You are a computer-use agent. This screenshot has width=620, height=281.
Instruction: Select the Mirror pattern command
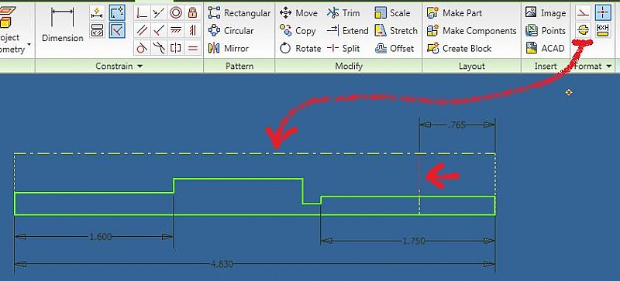tap(229, 48)
